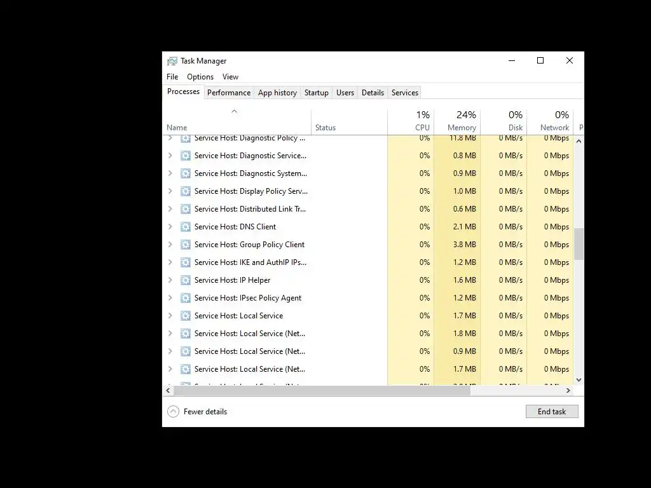Sort by the Network column header
Viewport: 651px width, 488px height.
pyautogui.click(x=550, y=121)
